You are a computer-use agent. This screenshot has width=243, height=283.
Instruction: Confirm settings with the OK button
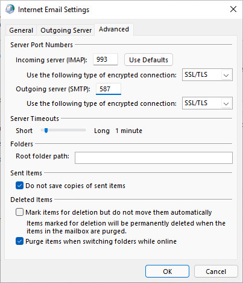coord(167,272)
